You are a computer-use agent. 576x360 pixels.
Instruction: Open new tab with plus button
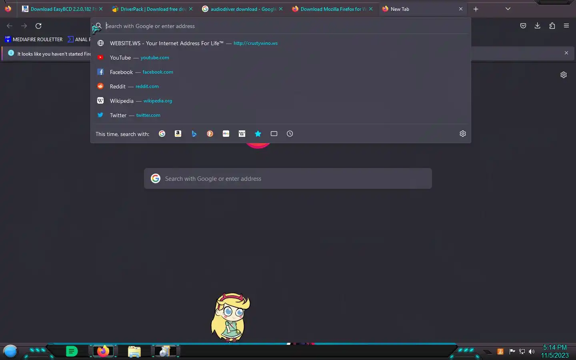pos(476,9)
